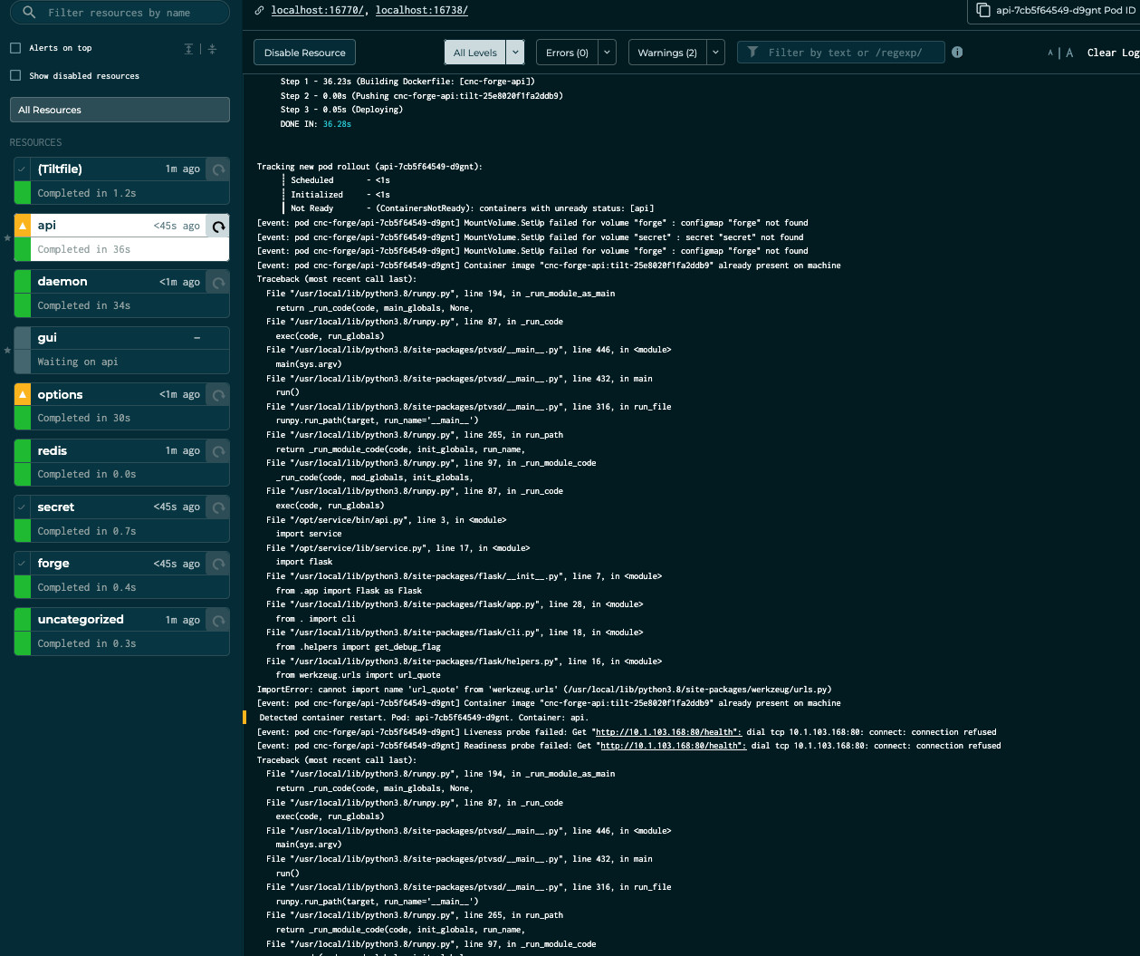This screenshot has width=1140, height=956.
Task: Click the warning triangle on options resource
Action: click(23, 395)
